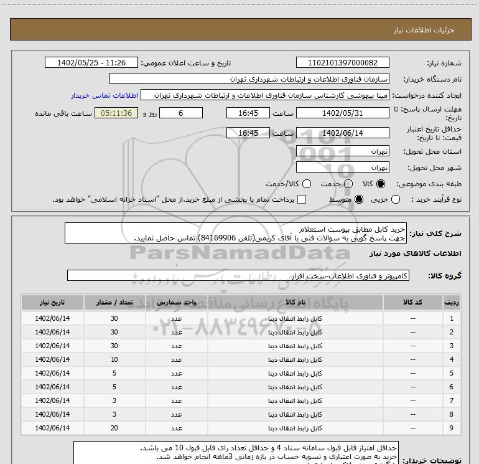
Task: Click the نام کالا column header
Action: tap(295, 303)
